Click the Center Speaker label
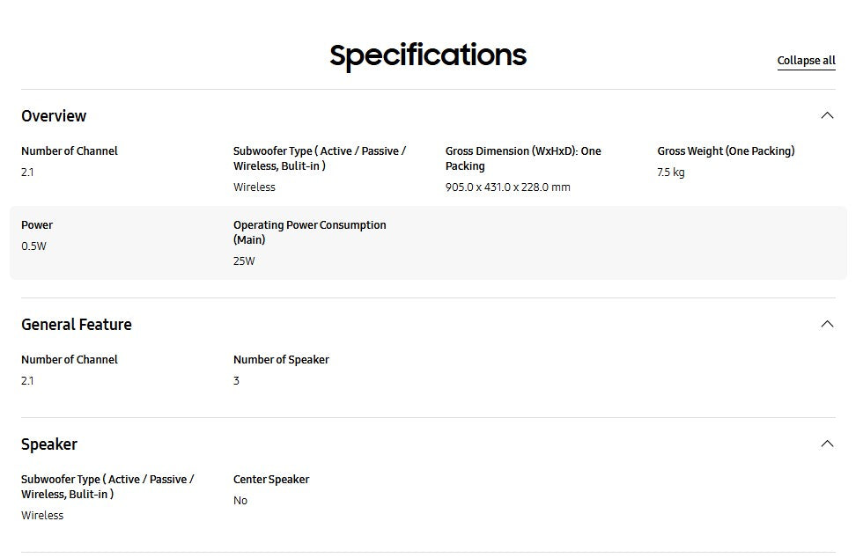863x558 pixels. tap(271, 480)
